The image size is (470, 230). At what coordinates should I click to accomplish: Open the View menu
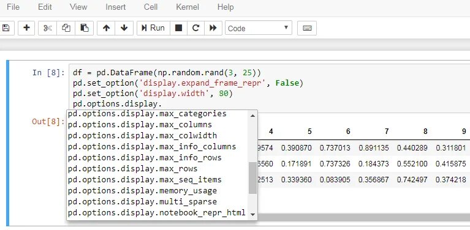78,7
